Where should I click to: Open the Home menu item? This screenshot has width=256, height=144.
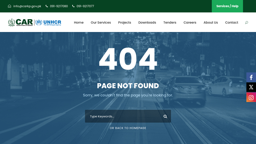click(x=79, y=22)
